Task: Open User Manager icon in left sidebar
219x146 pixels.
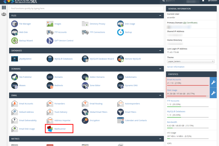Action: click(4, 14)
